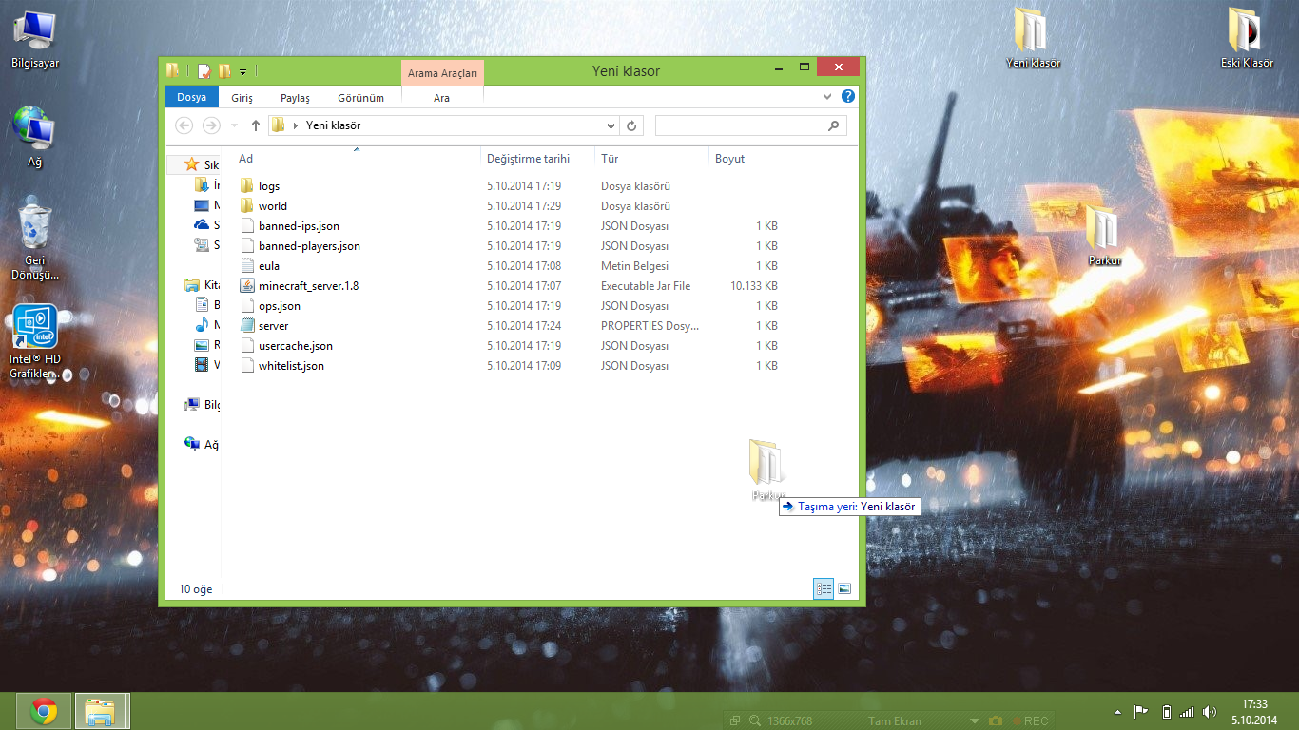Open Customize Quick Access Toolbar dropdown
Viewport: 1299px width, 730px height.
243,71
